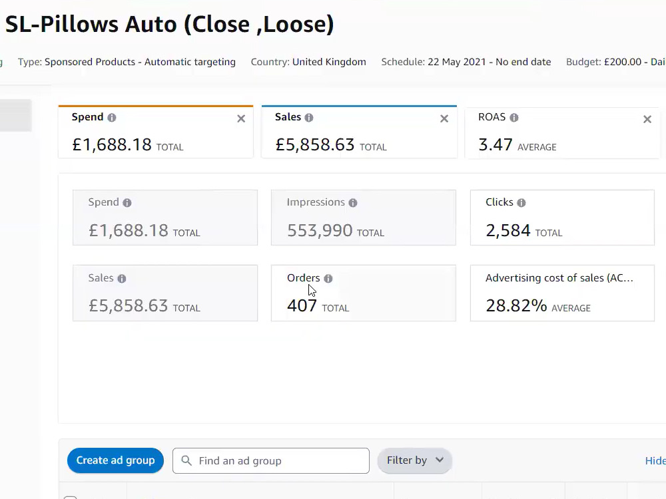Select the Orders metric tile

(364, 293)
